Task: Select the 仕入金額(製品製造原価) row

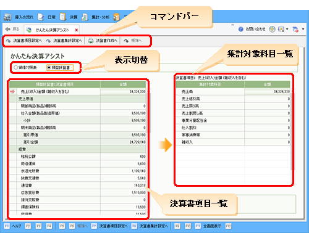Action: click(78, 113)
